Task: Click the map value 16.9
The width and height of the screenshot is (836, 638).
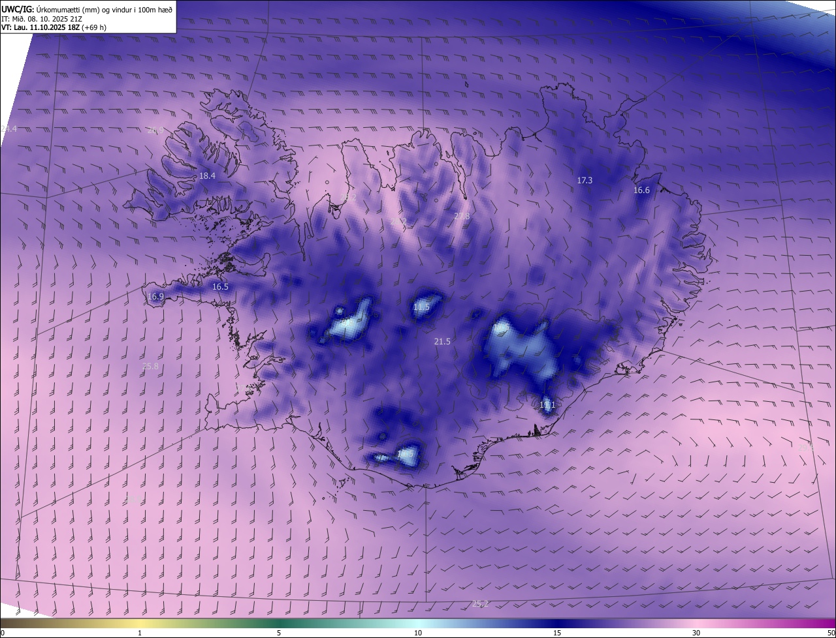Action: (x=155, y=297)
